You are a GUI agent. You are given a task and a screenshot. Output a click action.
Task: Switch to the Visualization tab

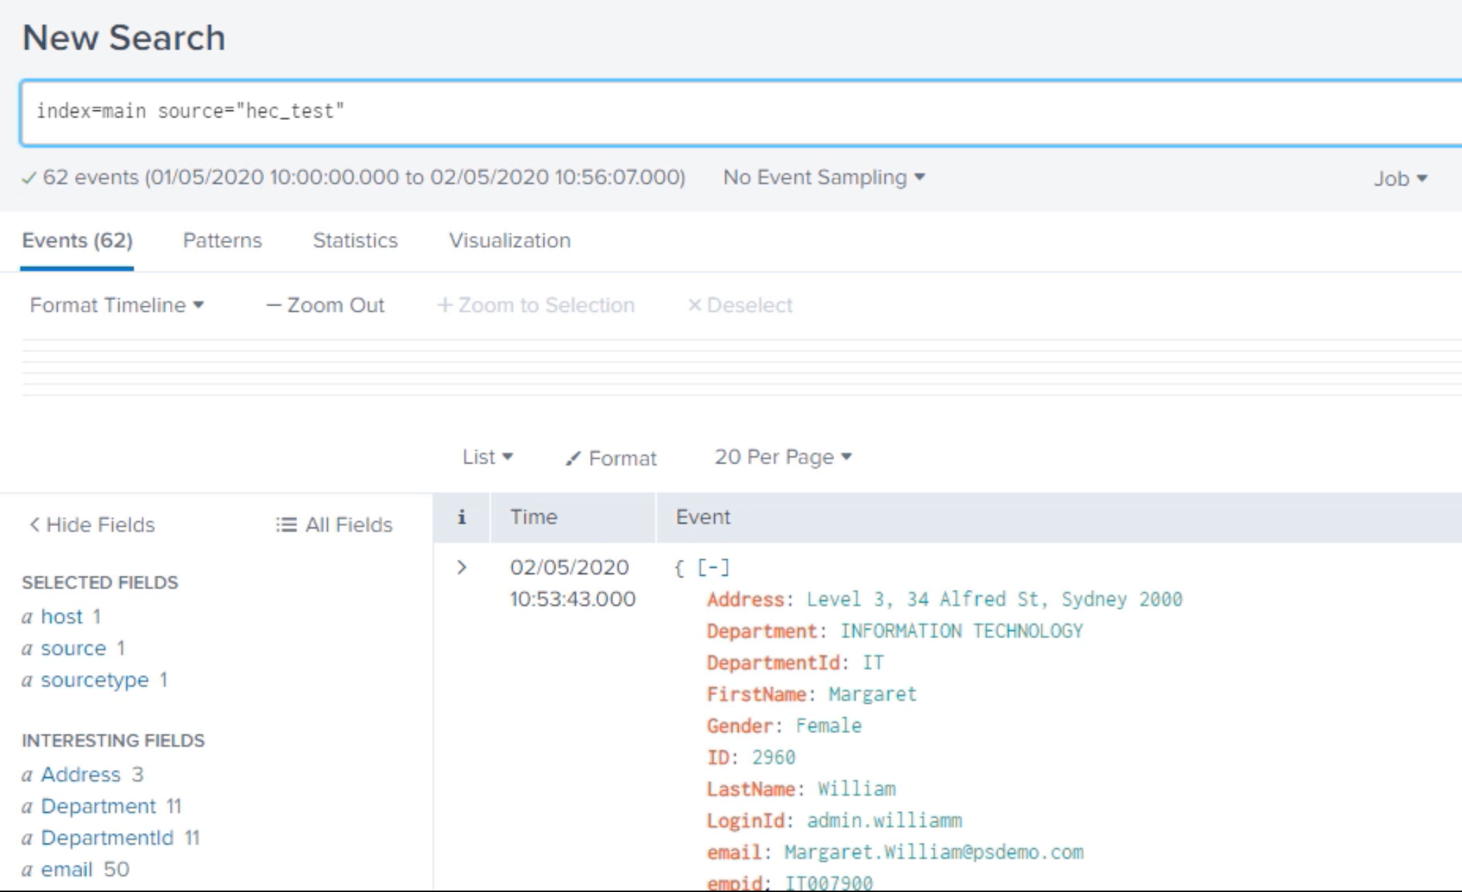509,241
